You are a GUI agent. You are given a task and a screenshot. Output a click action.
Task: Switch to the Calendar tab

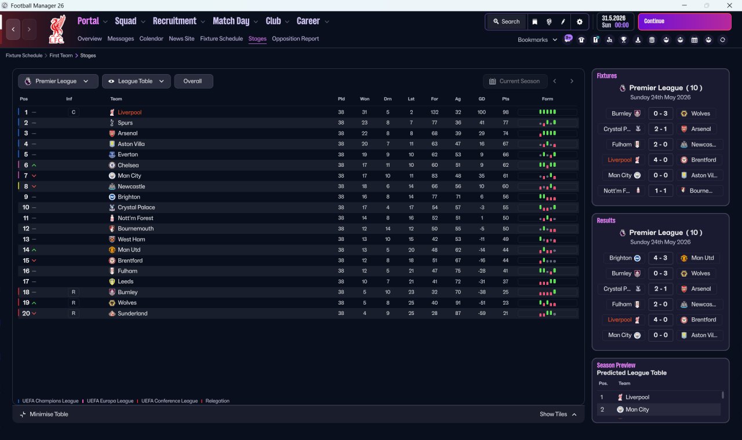[151, 39]
